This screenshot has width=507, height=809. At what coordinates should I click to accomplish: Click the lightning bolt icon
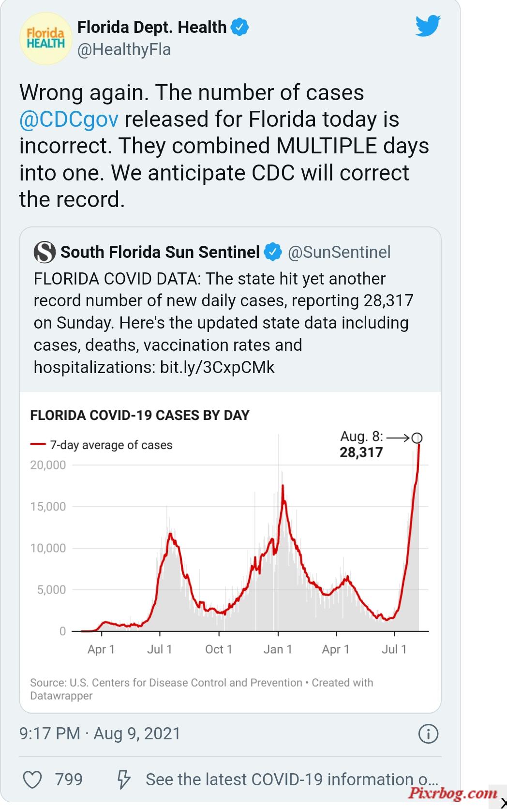click(124, 779)
